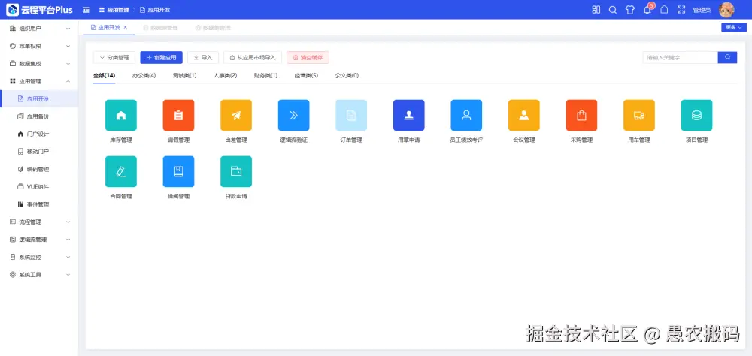
Task: Switch to the 测试类(1) category tab
Action: [185, 76]
